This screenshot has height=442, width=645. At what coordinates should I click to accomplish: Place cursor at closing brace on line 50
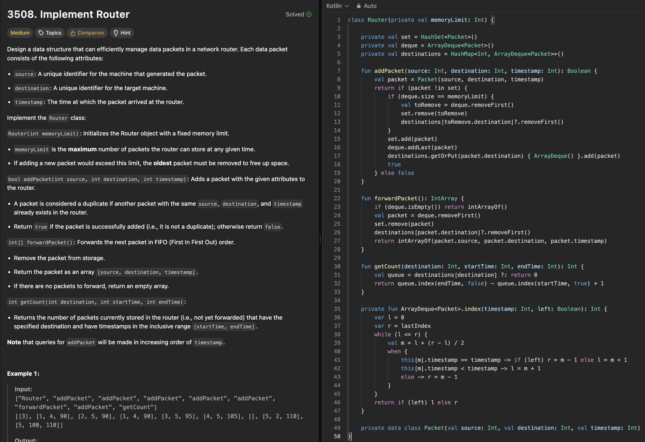[349, 436]
